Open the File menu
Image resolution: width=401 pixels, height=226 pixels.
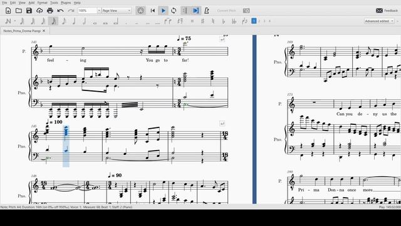point(4,3)
